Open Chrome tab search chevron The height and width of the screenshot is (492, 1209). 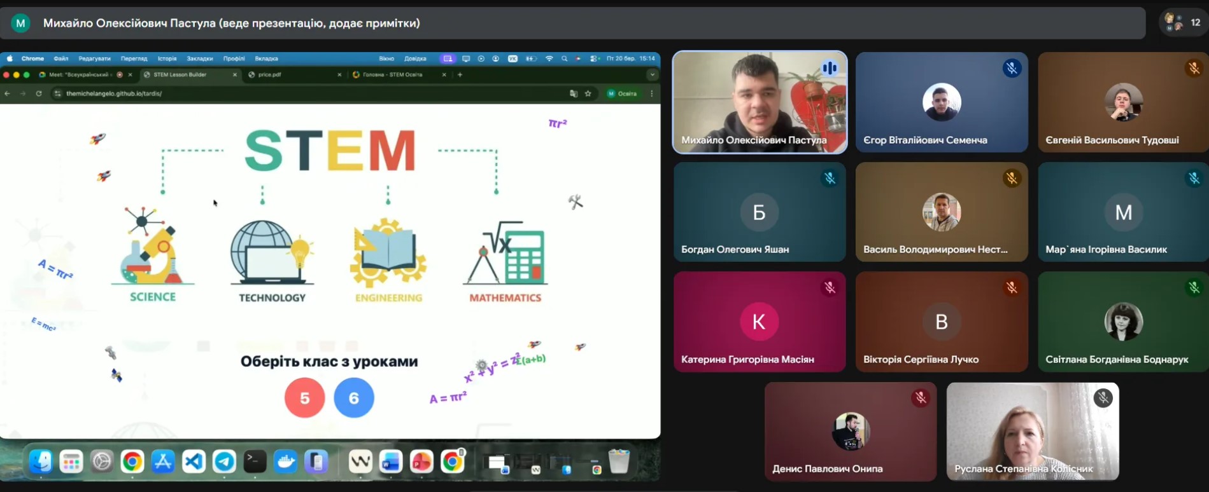652,74
